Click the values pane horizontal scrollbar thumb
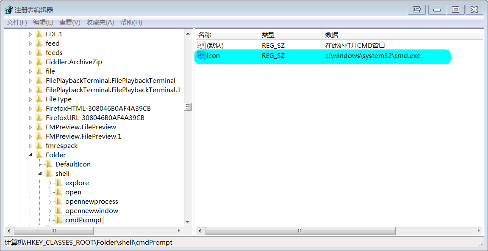The height and width of the screenshot is (251, 488). [300, 231]
